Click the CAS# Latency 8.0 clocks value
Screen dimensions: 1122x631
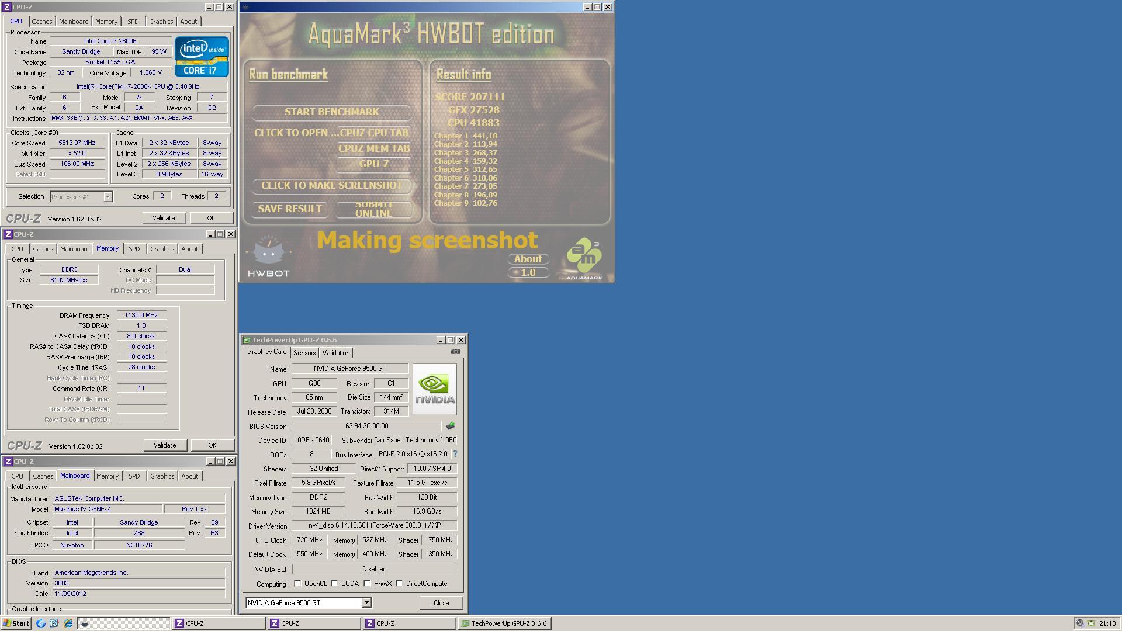141,337
